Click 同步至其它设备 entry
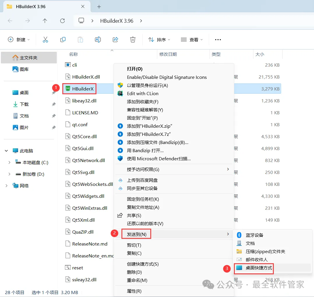This screenshot has width=314, height=297. 142,188
